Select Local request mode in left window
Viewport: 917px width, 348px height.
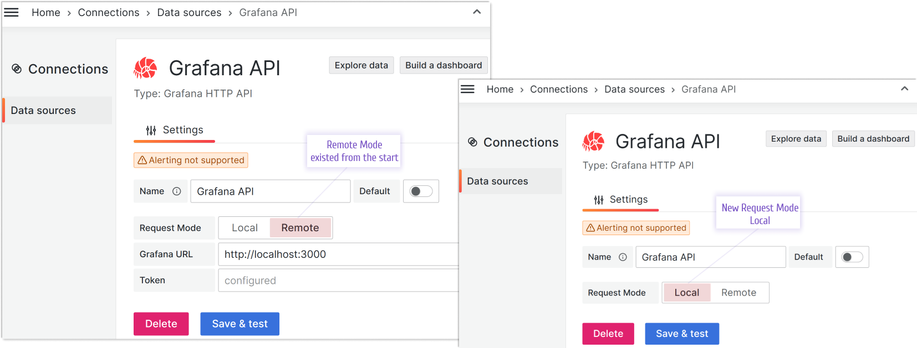tap(244, 228)
